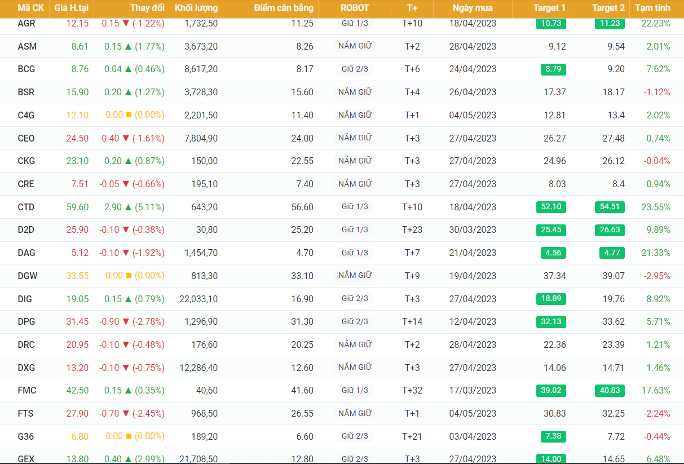This screenshot has width=684, height=464.
Task: Click the DXG ticker
Action: pos(26,368)
